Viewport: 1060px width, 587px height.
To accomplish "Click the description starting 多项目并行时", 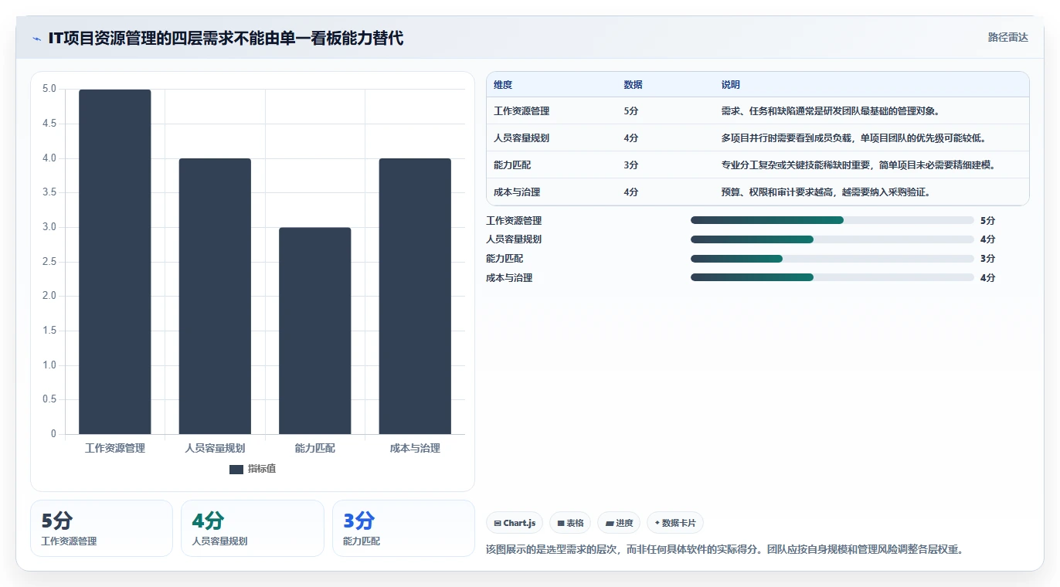I will (854, 138).
